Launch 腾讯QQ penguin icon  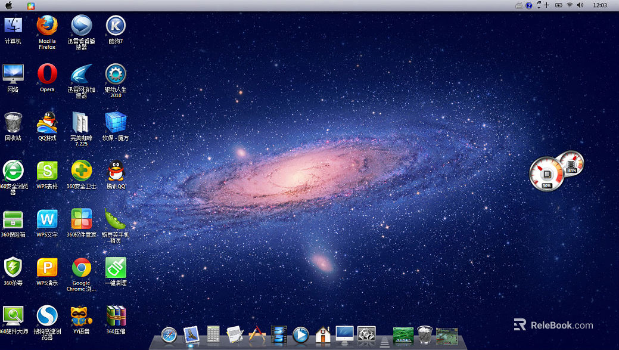click(x=116, y=171)
